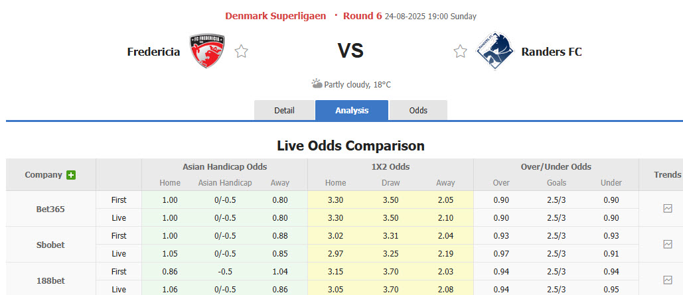Open the 188bet trends chart icon
The height and width of the screenshot is (295, 683).
pos(668,280)
